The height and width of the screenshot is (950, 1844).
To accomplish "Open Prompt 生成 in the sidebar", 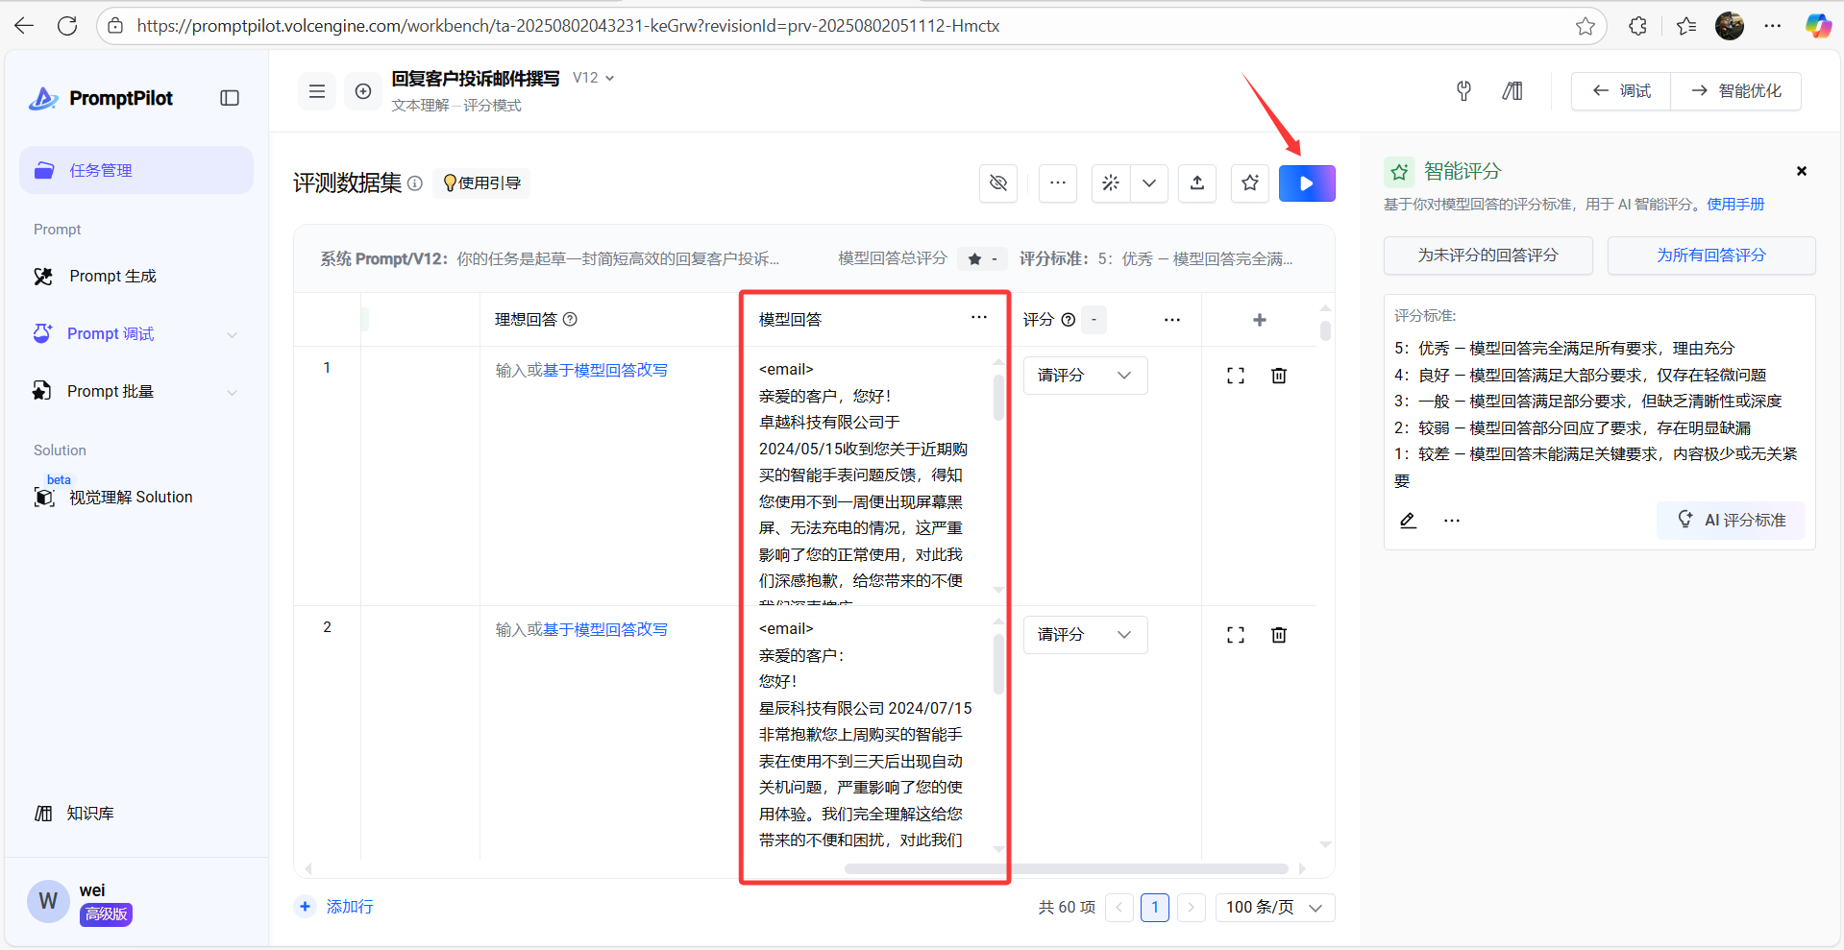I will click(x=112, y=277).
